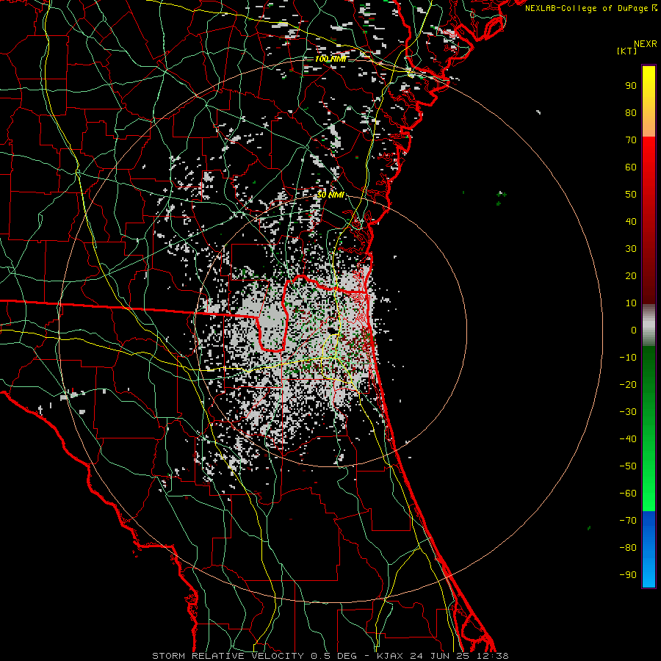Image resolution: width=661 pixels, height=661 pixels.
Task: Click the STORM RELATIVE VELOCITY caption at the bottom
Action: [330, 656]
